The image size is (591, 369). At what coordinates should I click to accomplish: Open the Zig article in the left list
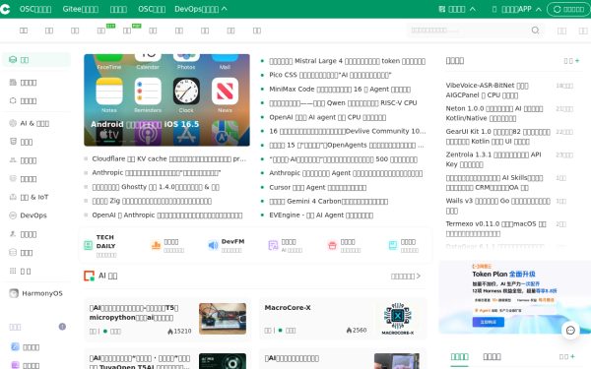[x=152, y=201]
